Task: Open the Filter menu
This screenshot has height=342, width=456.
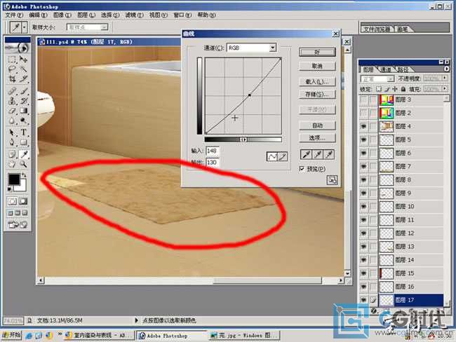Action: click(x=134, y=15)
